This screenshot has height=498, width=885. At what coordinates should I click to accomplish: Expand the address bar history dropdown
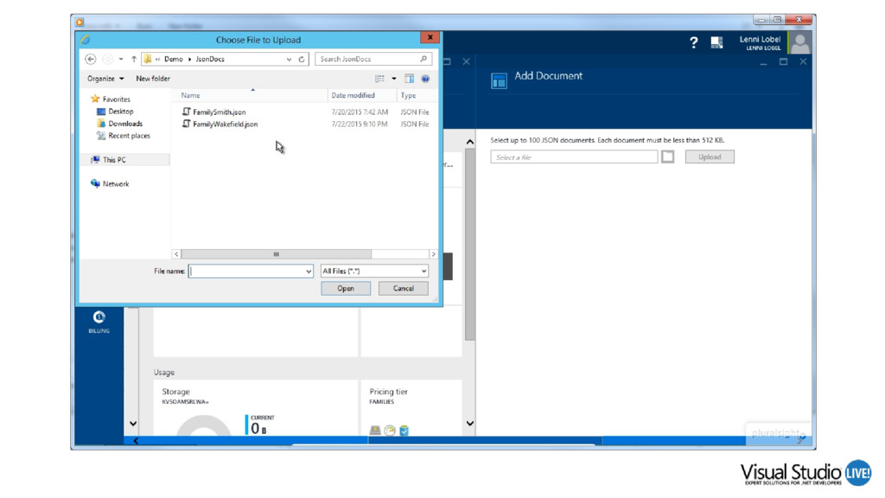[x=289, y=59]
